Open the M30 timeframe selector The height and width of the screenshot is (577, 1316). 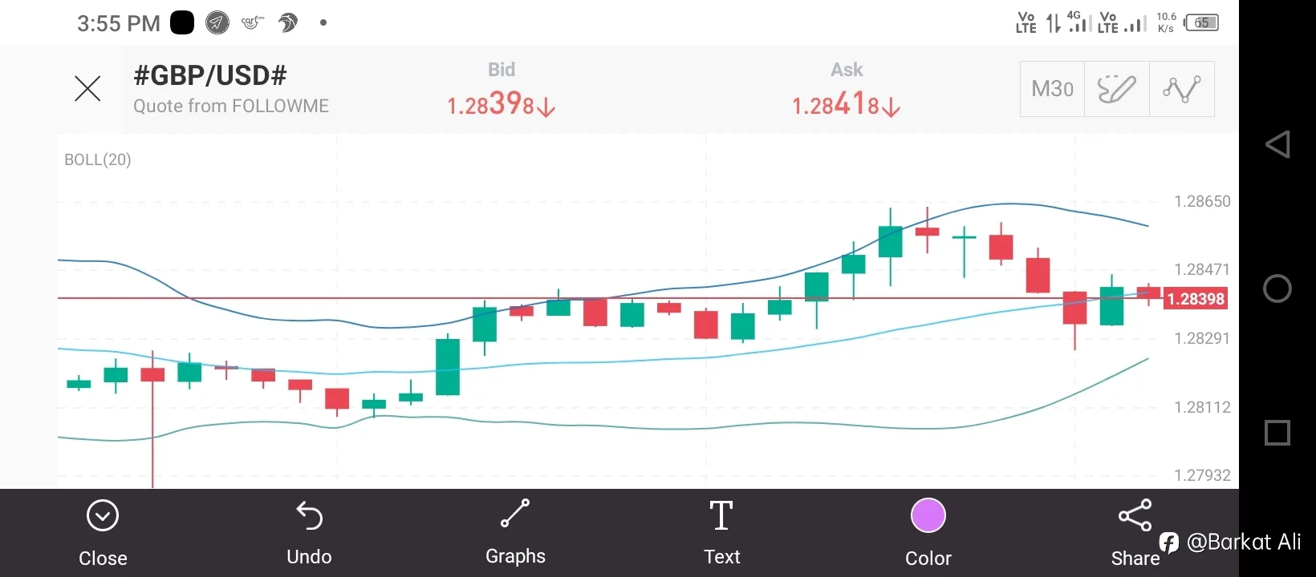tap(1052, 89)
